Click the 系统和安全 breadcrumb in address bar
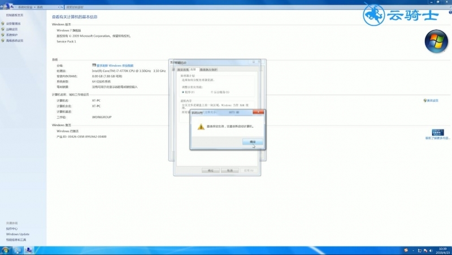Image resolution: width=452 pixels, height=255 pixels. (25, 7)
